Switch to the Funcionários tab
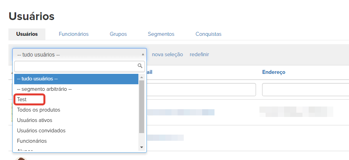Screen dimensions: 349x160 pyautogui.click(x=73, y=34)
